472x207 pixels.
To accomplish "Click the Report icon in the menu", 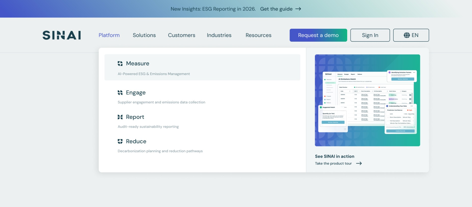I will 120,117.
